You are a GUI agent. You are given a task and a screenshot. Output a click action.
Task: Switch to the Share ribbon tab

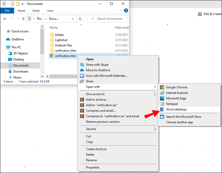point(36,11)
